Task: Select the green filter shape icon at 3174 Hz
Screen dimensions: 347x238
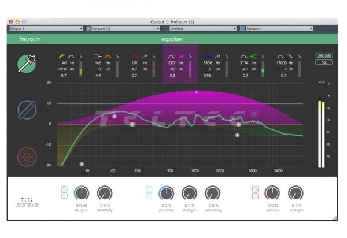Action: (x=253, y=56)
